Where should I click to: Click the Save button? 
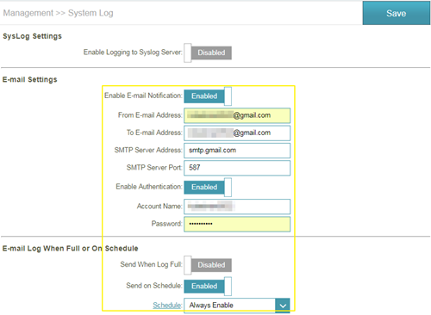397,13
